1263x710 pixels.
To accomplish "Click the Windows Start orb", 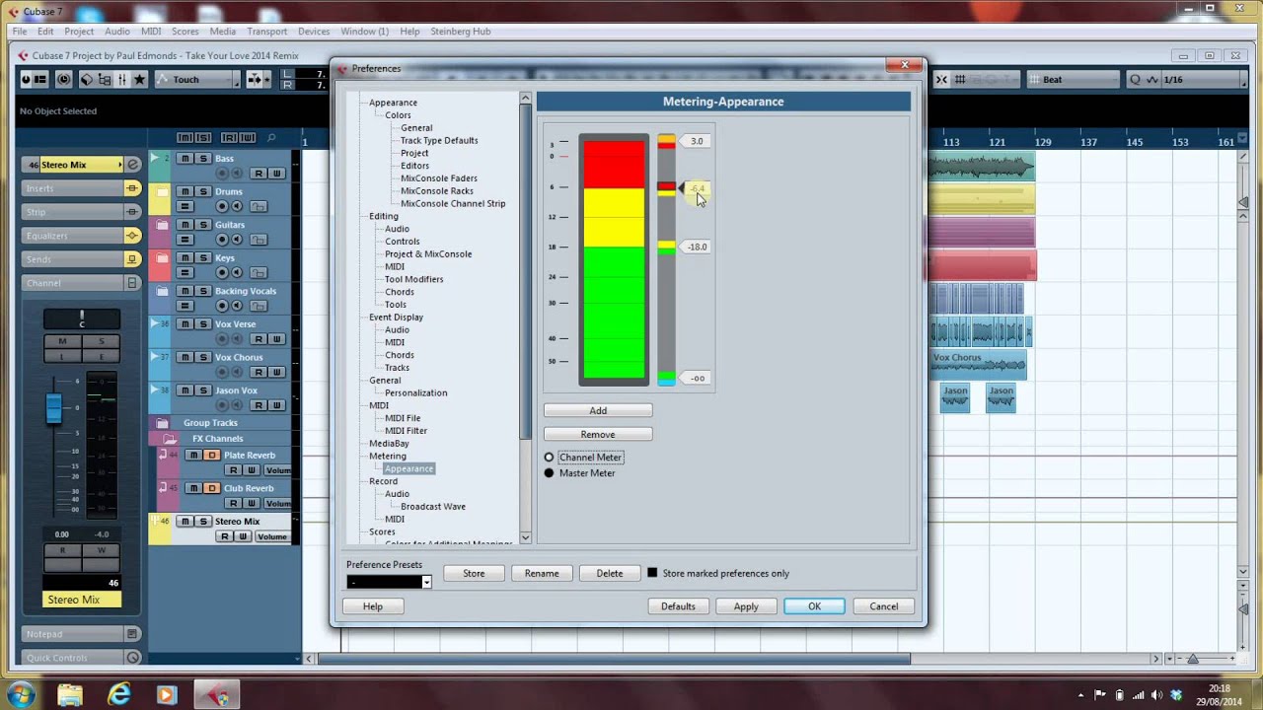I will (21, 694).
